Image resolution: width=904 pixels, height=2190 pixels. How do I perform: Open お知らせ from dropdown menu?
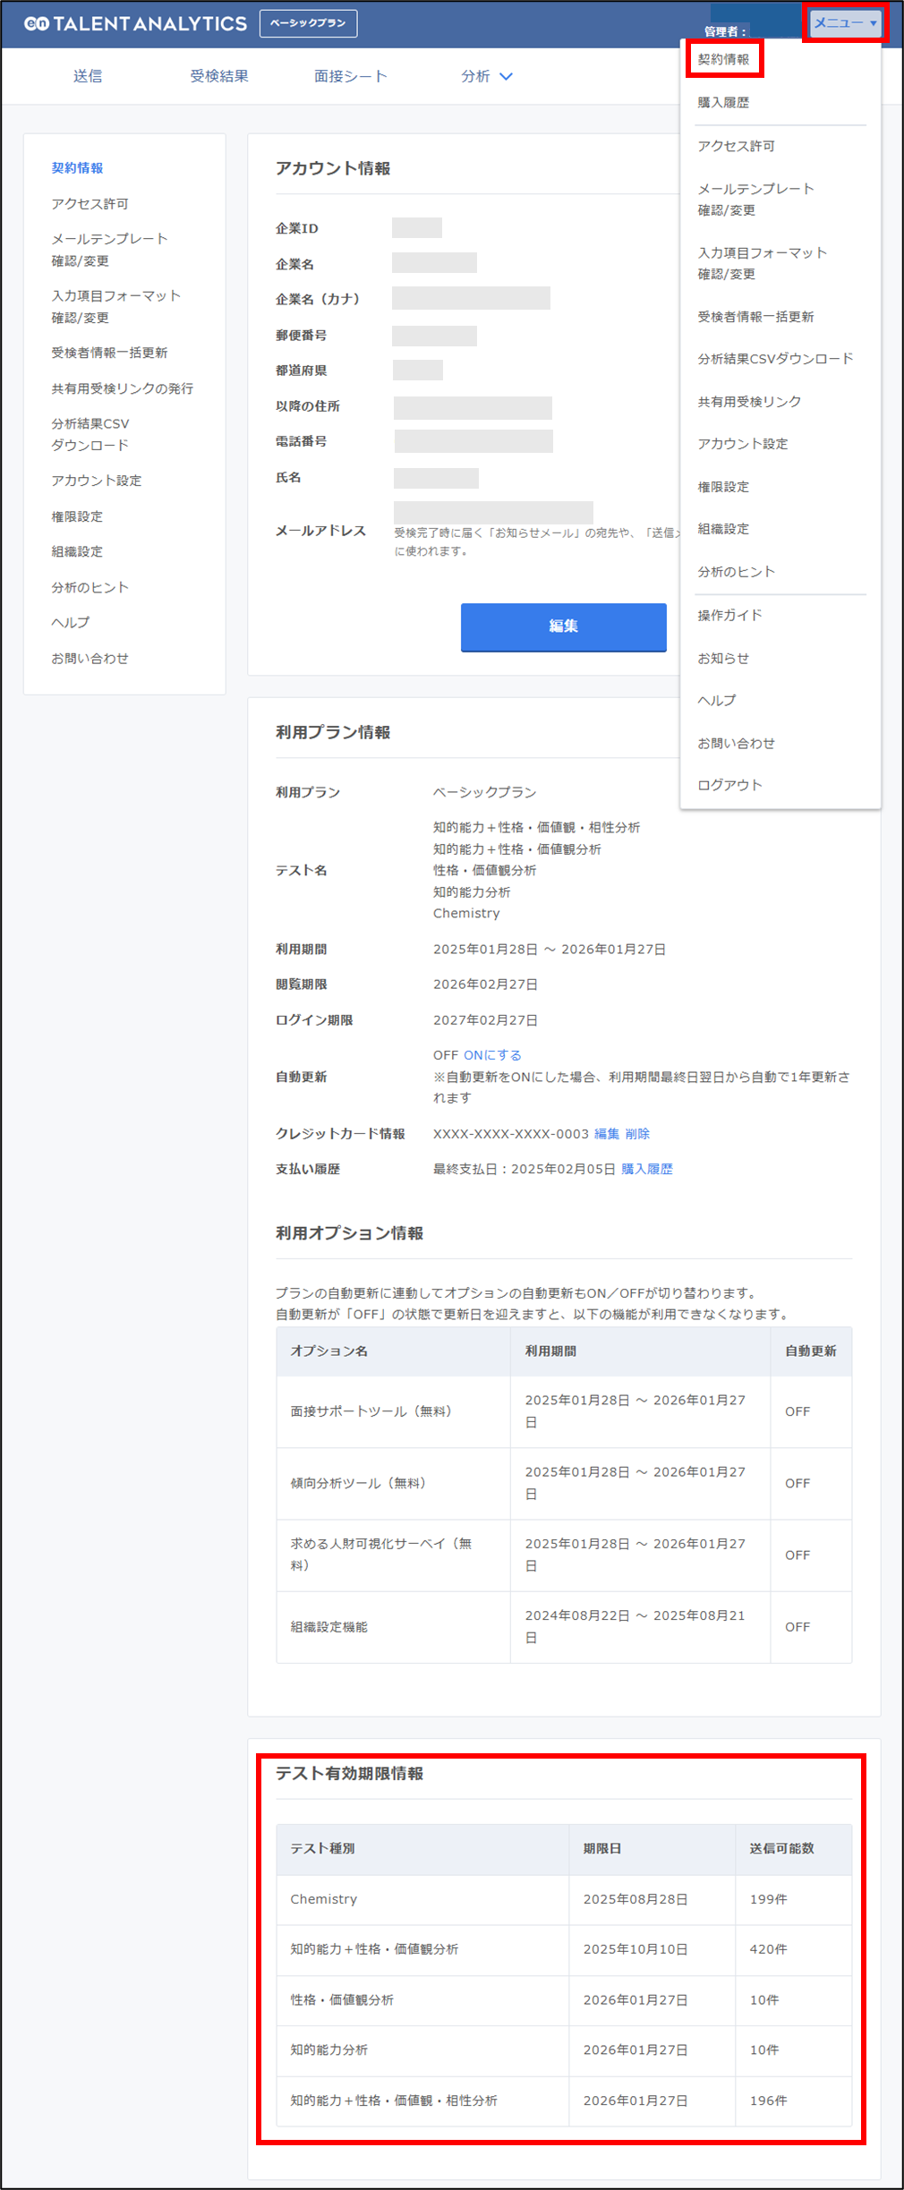(x=723, y=658)
